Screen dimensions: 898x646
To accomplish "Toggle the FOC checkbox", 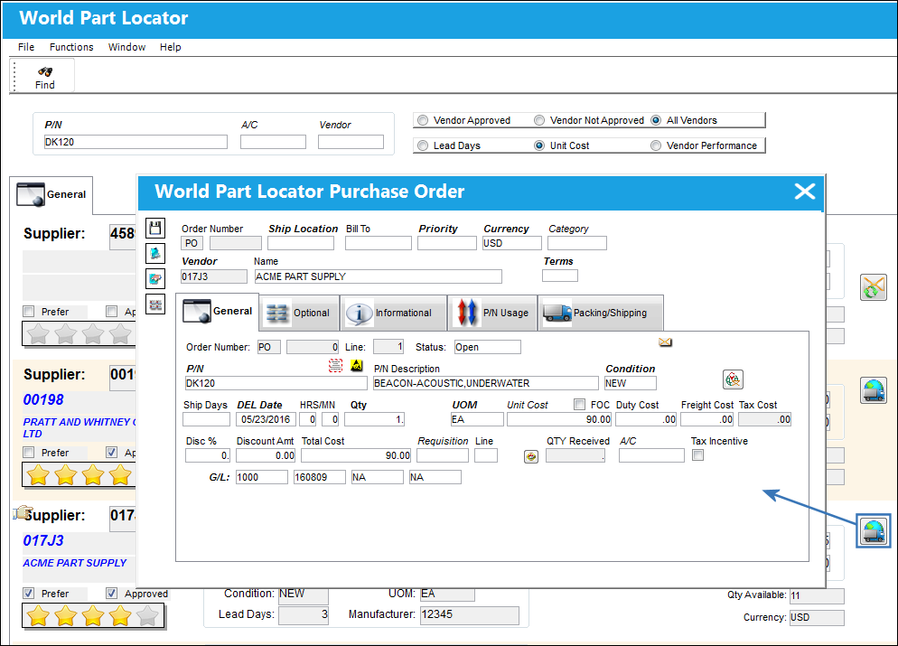I will coord(580,405).
